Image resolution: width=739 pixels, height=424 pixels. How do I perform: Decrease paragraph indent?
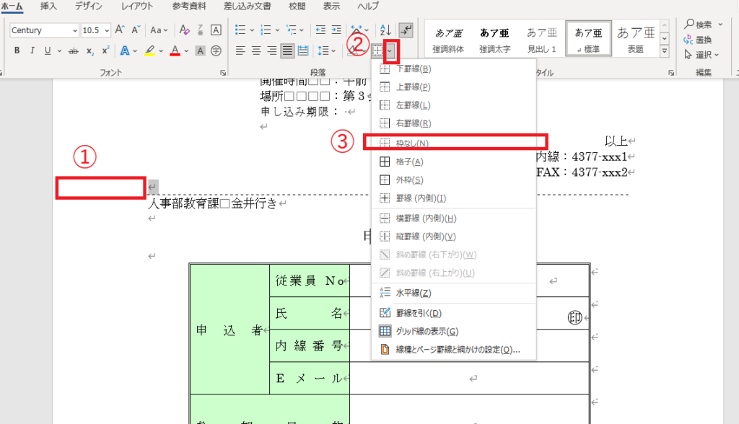320,30
